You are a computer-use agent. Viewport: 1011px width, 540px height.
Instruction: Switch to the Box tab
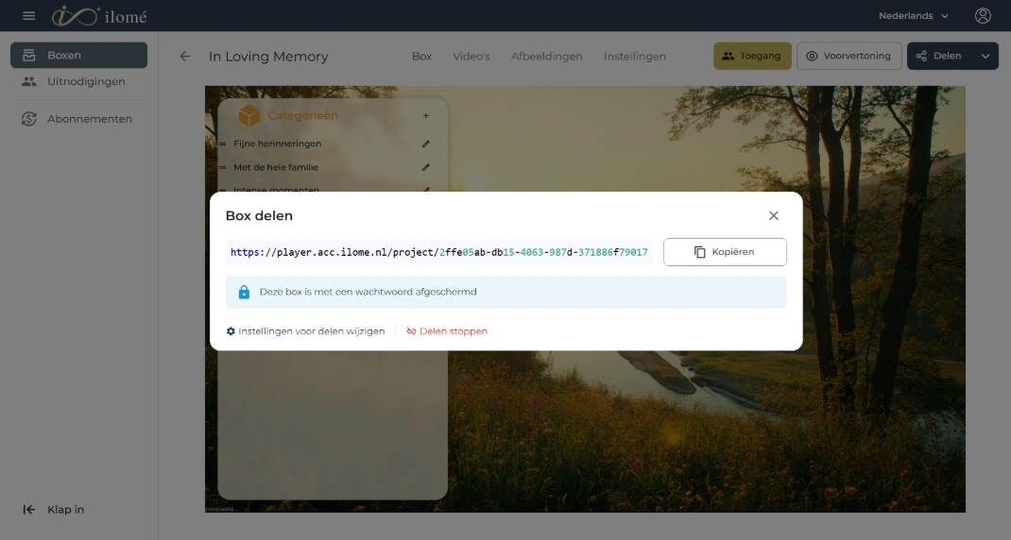[421, 57]
